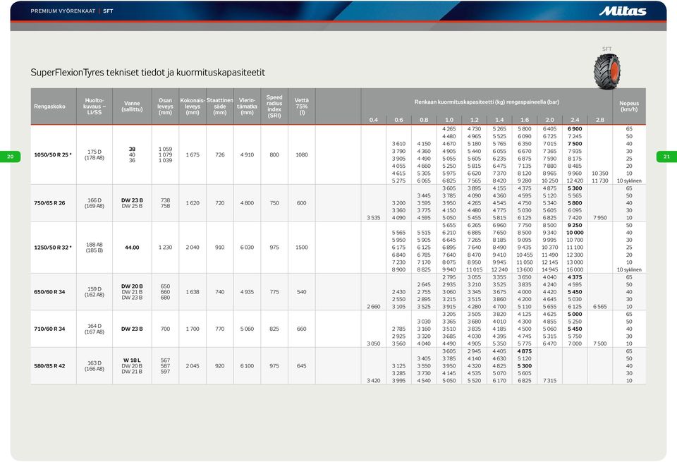677x462 pixels.
Task: Click the 'Vettä 75% (l)' column header
Action: coord(301,107)
